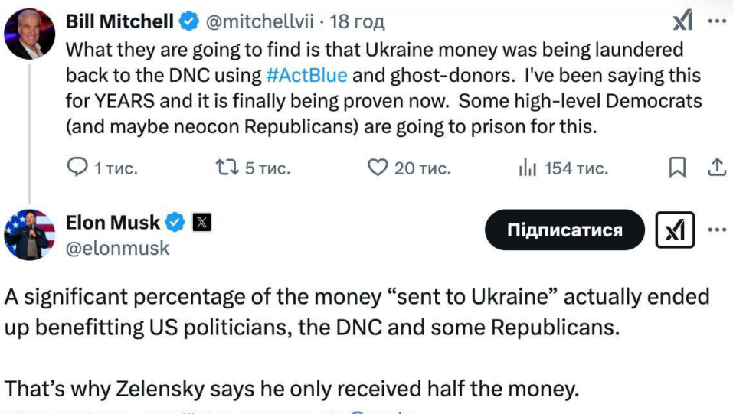
Task: Share Bill Mitchell's tweet
Action: coord(717,168)
